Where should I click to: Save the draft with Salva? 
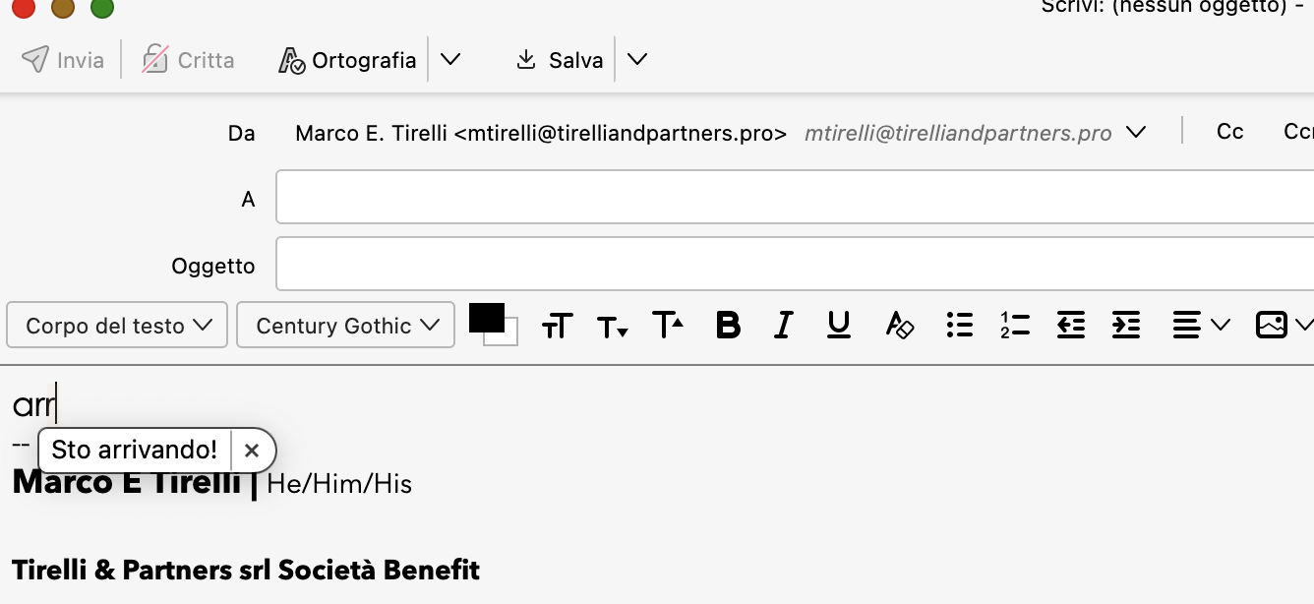560,60
